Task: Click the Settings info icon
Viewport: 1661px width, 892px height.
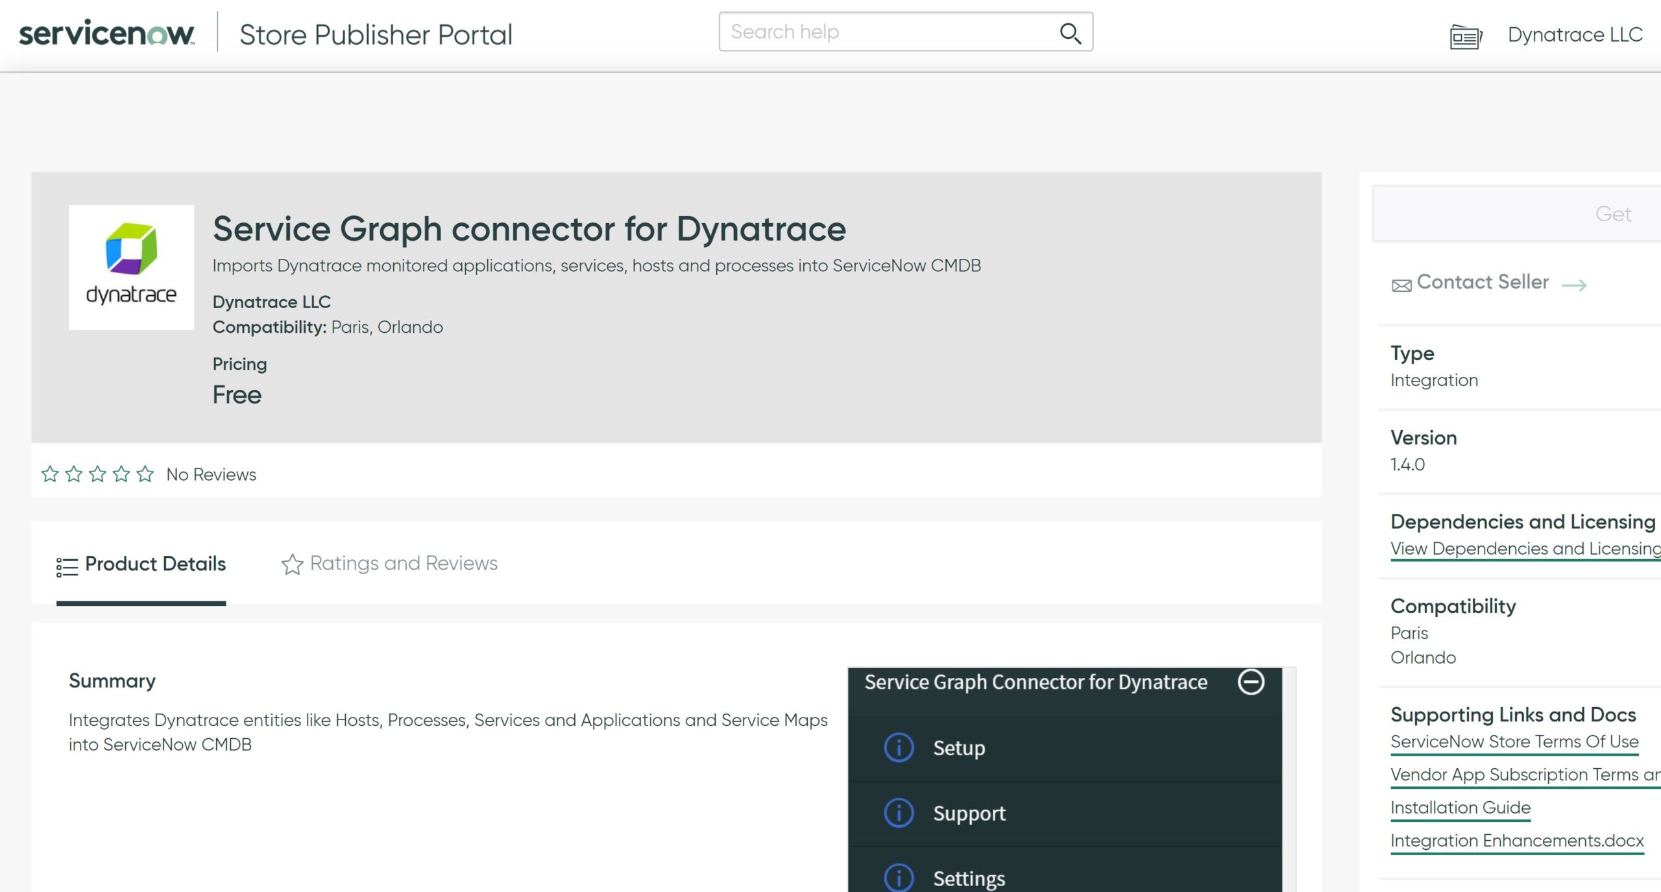Action: (x=899, y=878)
